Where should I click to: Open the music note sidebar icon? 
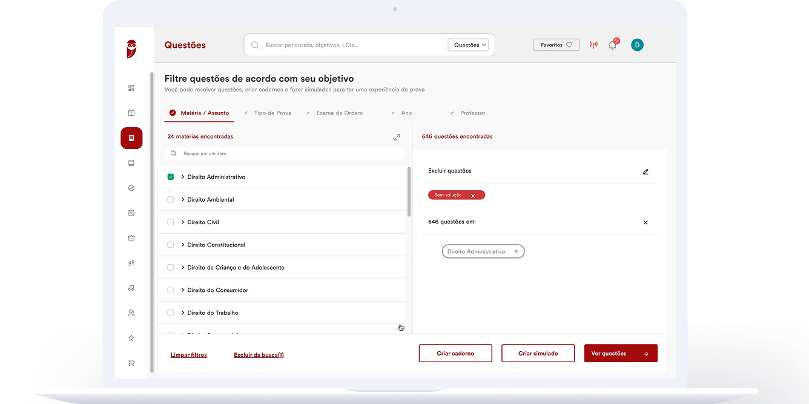pos(131,288)
